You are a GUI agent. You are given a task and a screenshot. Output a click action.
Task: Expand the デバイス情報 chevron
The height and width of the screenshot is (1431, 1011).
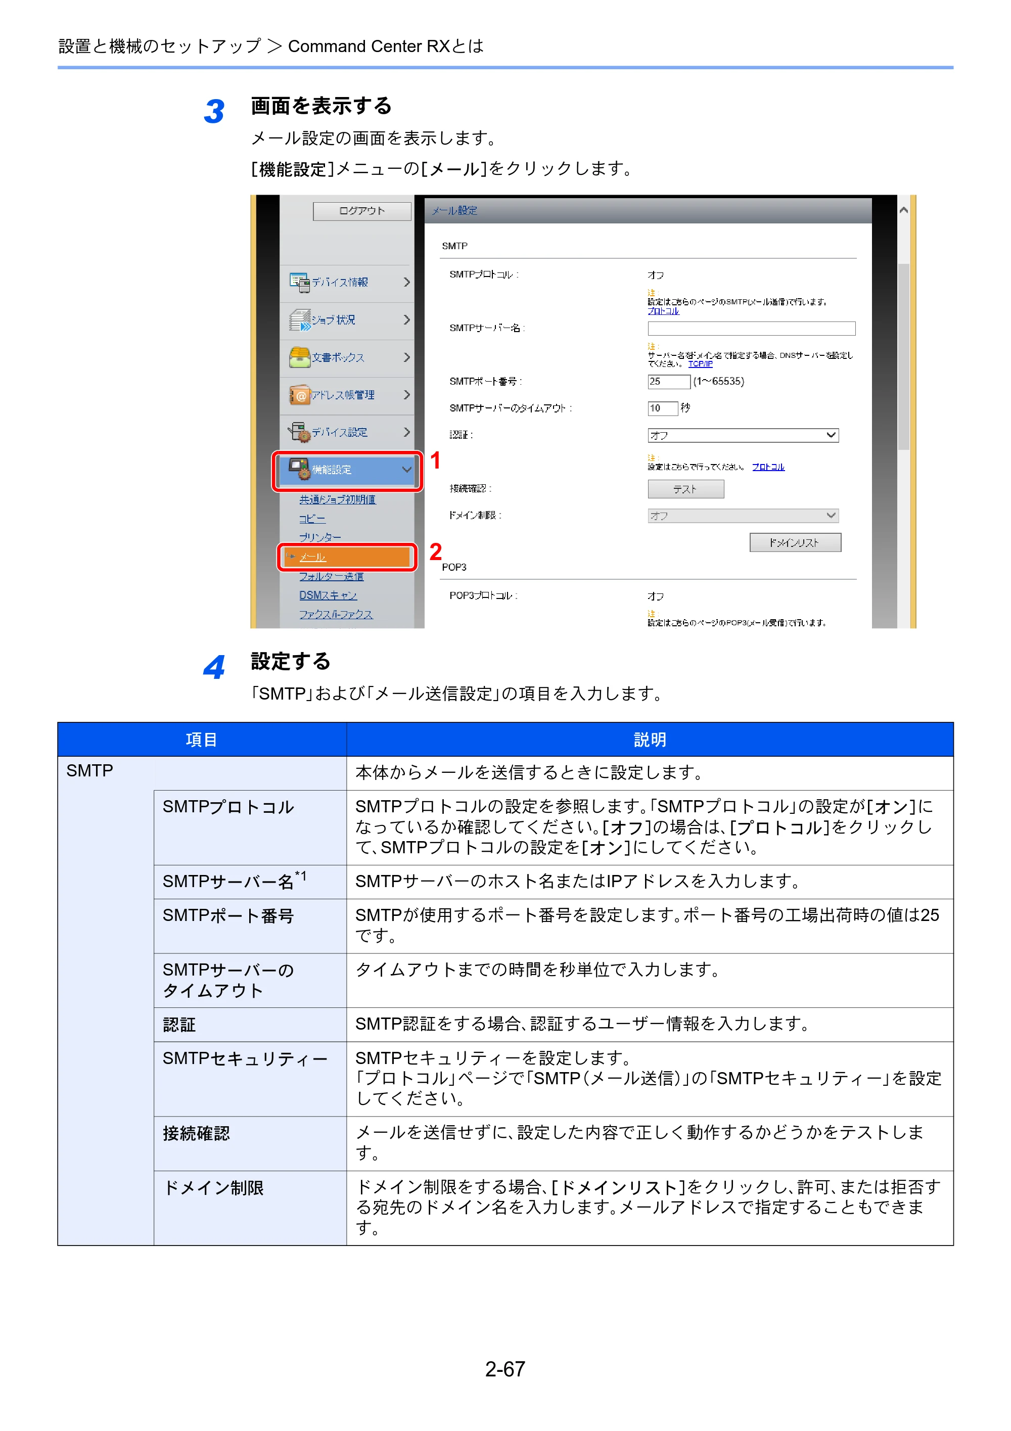pos(406,283)
